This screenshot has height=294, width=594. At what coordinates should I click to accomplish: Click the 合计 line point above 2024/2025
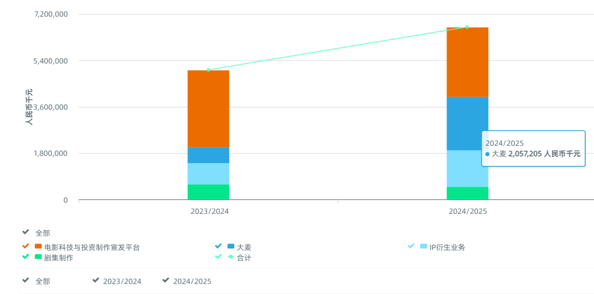[x=467, y=27]
